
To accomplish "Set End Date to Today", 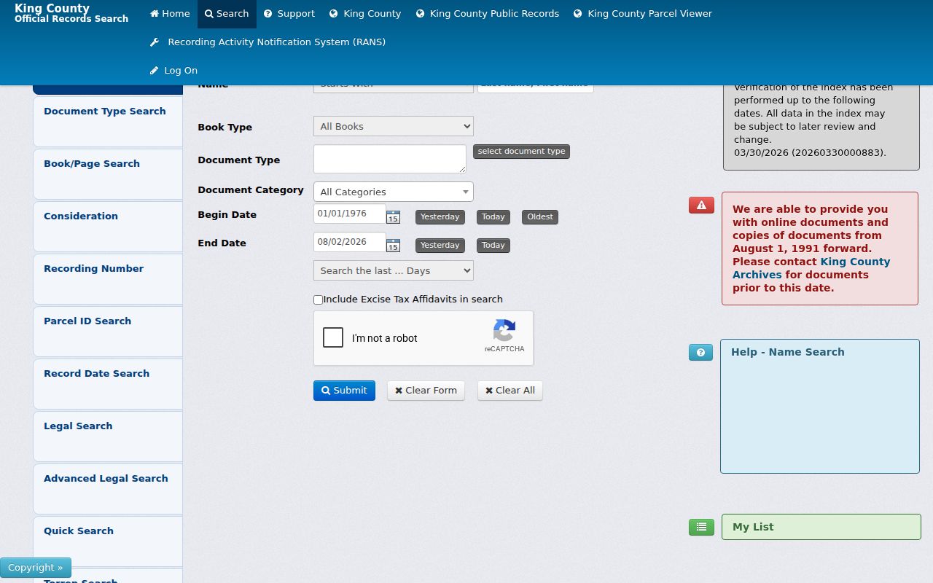I will (x=493, y=246).
